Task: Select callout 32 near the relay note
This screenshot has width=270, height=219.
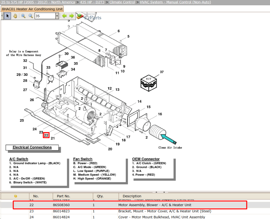Action: coord(25,61)
